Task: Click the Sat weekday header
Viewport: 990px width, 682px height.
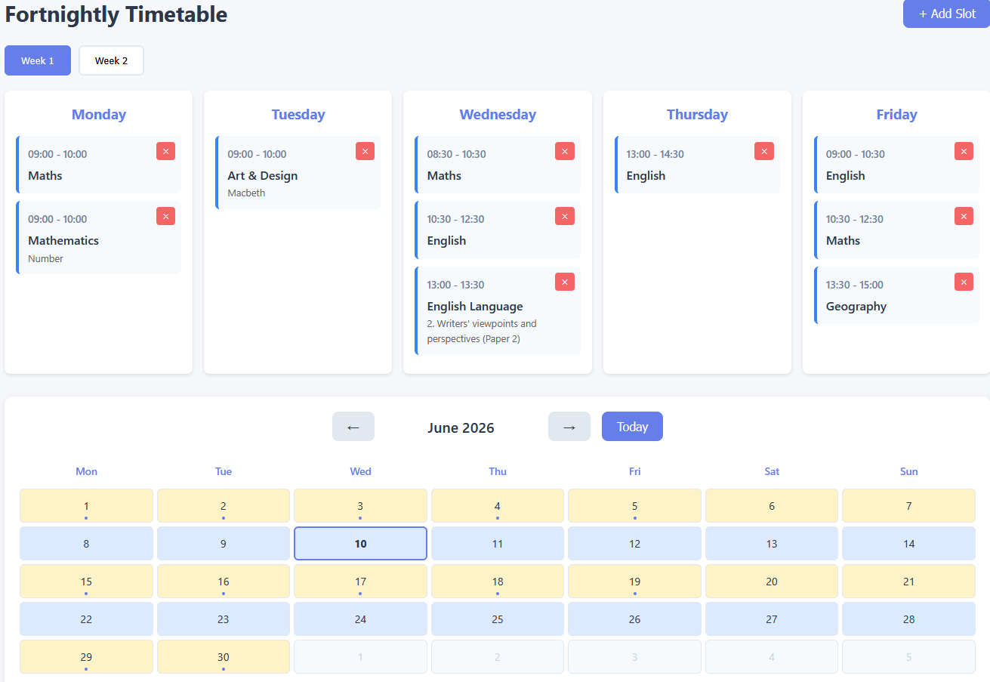Action: [772, 471]
